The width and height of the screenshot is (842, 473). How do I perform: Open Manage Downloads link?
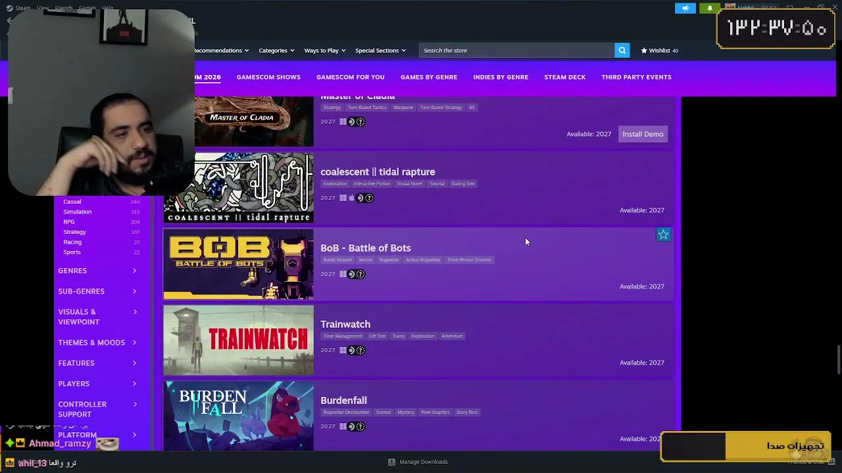pos(424,462)
